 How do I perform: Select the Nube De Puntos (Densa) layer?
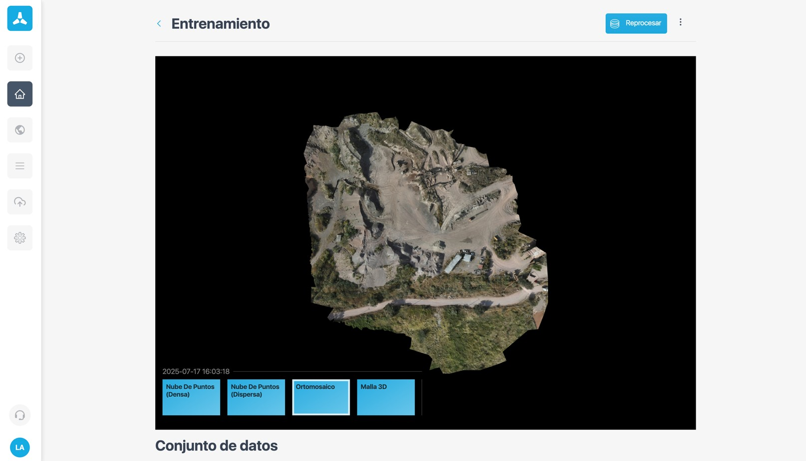[x=191, y=397]
